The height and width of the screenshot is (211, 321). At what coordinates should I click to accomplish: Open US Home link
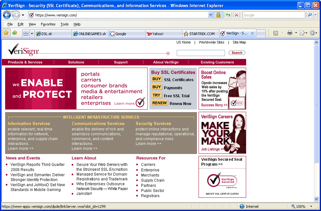[x=183, y=42]
